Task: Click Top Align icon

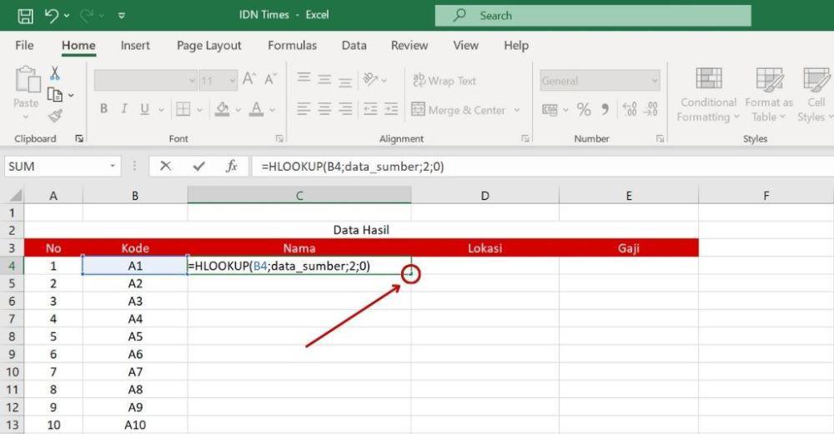Action: coord(304,78)
